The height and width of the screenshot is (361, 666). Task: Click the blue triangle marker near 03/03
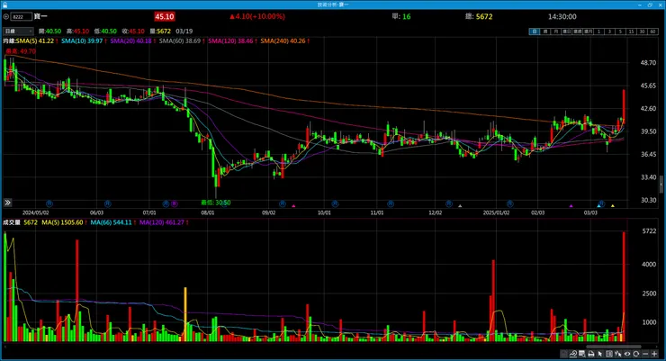pos(598,206)
